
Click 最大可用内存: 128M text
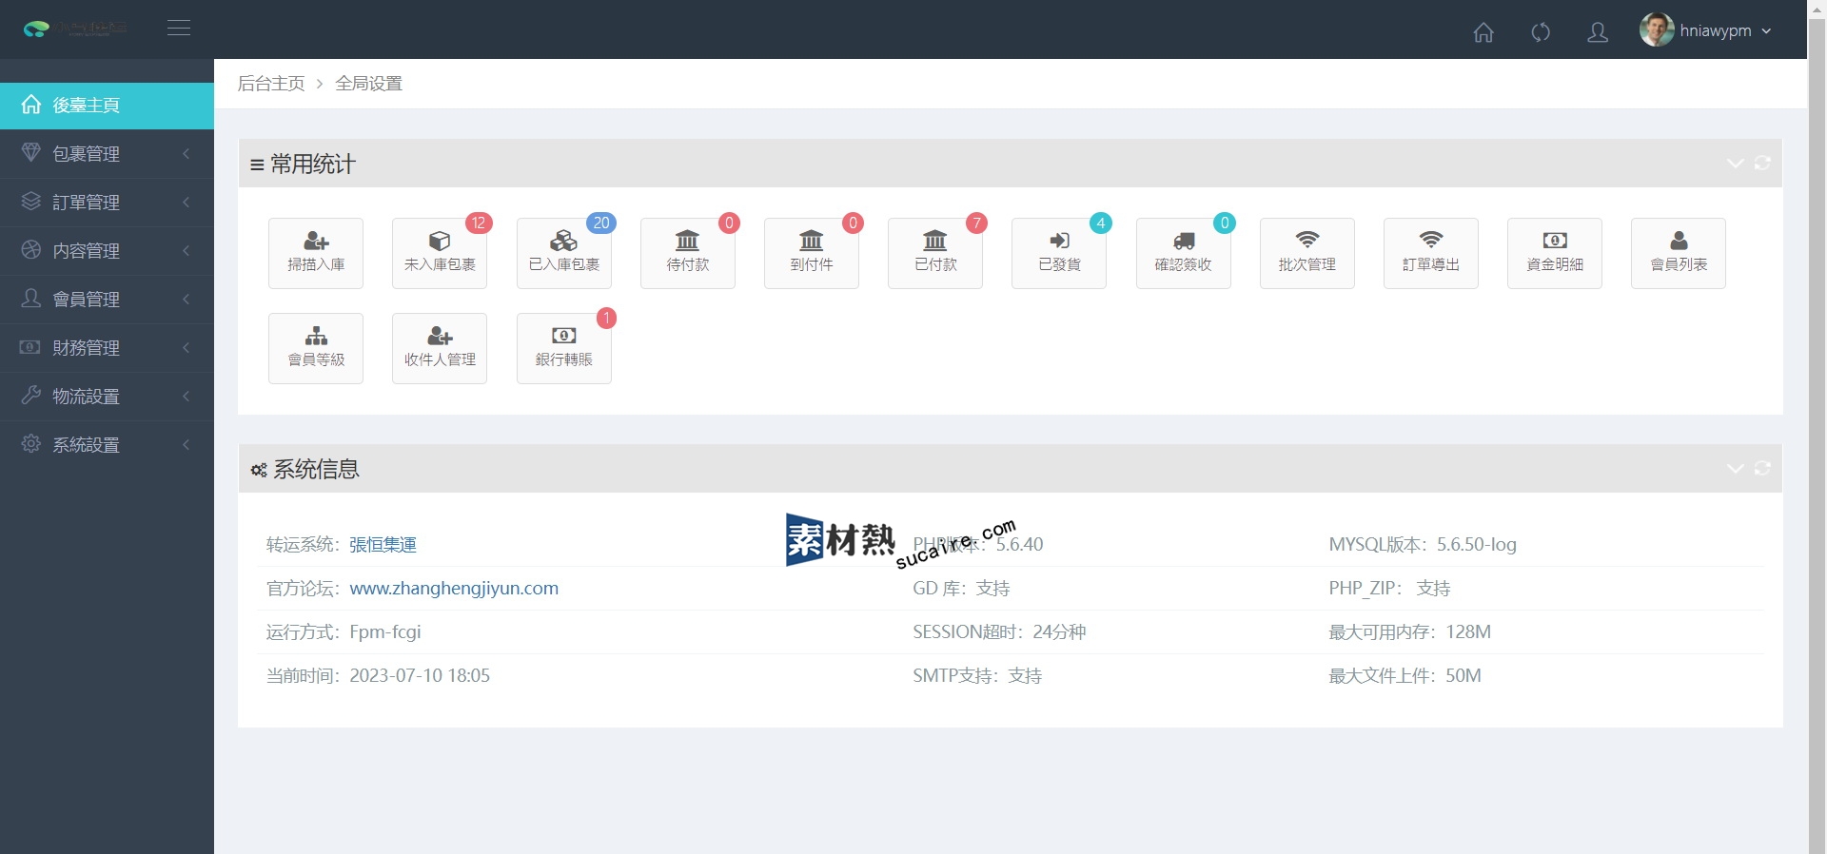[1409, 632]
